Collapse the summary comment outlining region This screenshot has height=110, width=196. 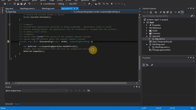click(9, 24)
